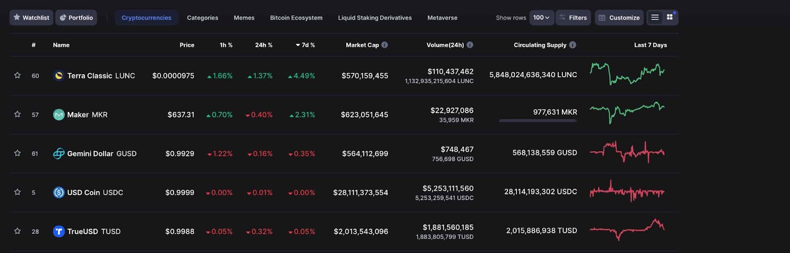Open Liquid Staking Derivatives tab
This screenshot has height=253, width=790.
(375, 17)
